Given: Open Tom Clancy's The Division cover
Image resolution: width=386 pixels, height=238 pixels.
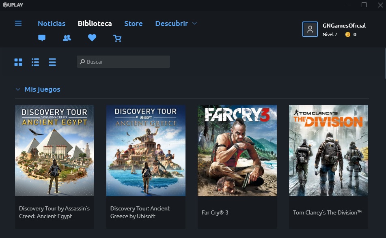Looking at the screenshot, I should (328, 151).
